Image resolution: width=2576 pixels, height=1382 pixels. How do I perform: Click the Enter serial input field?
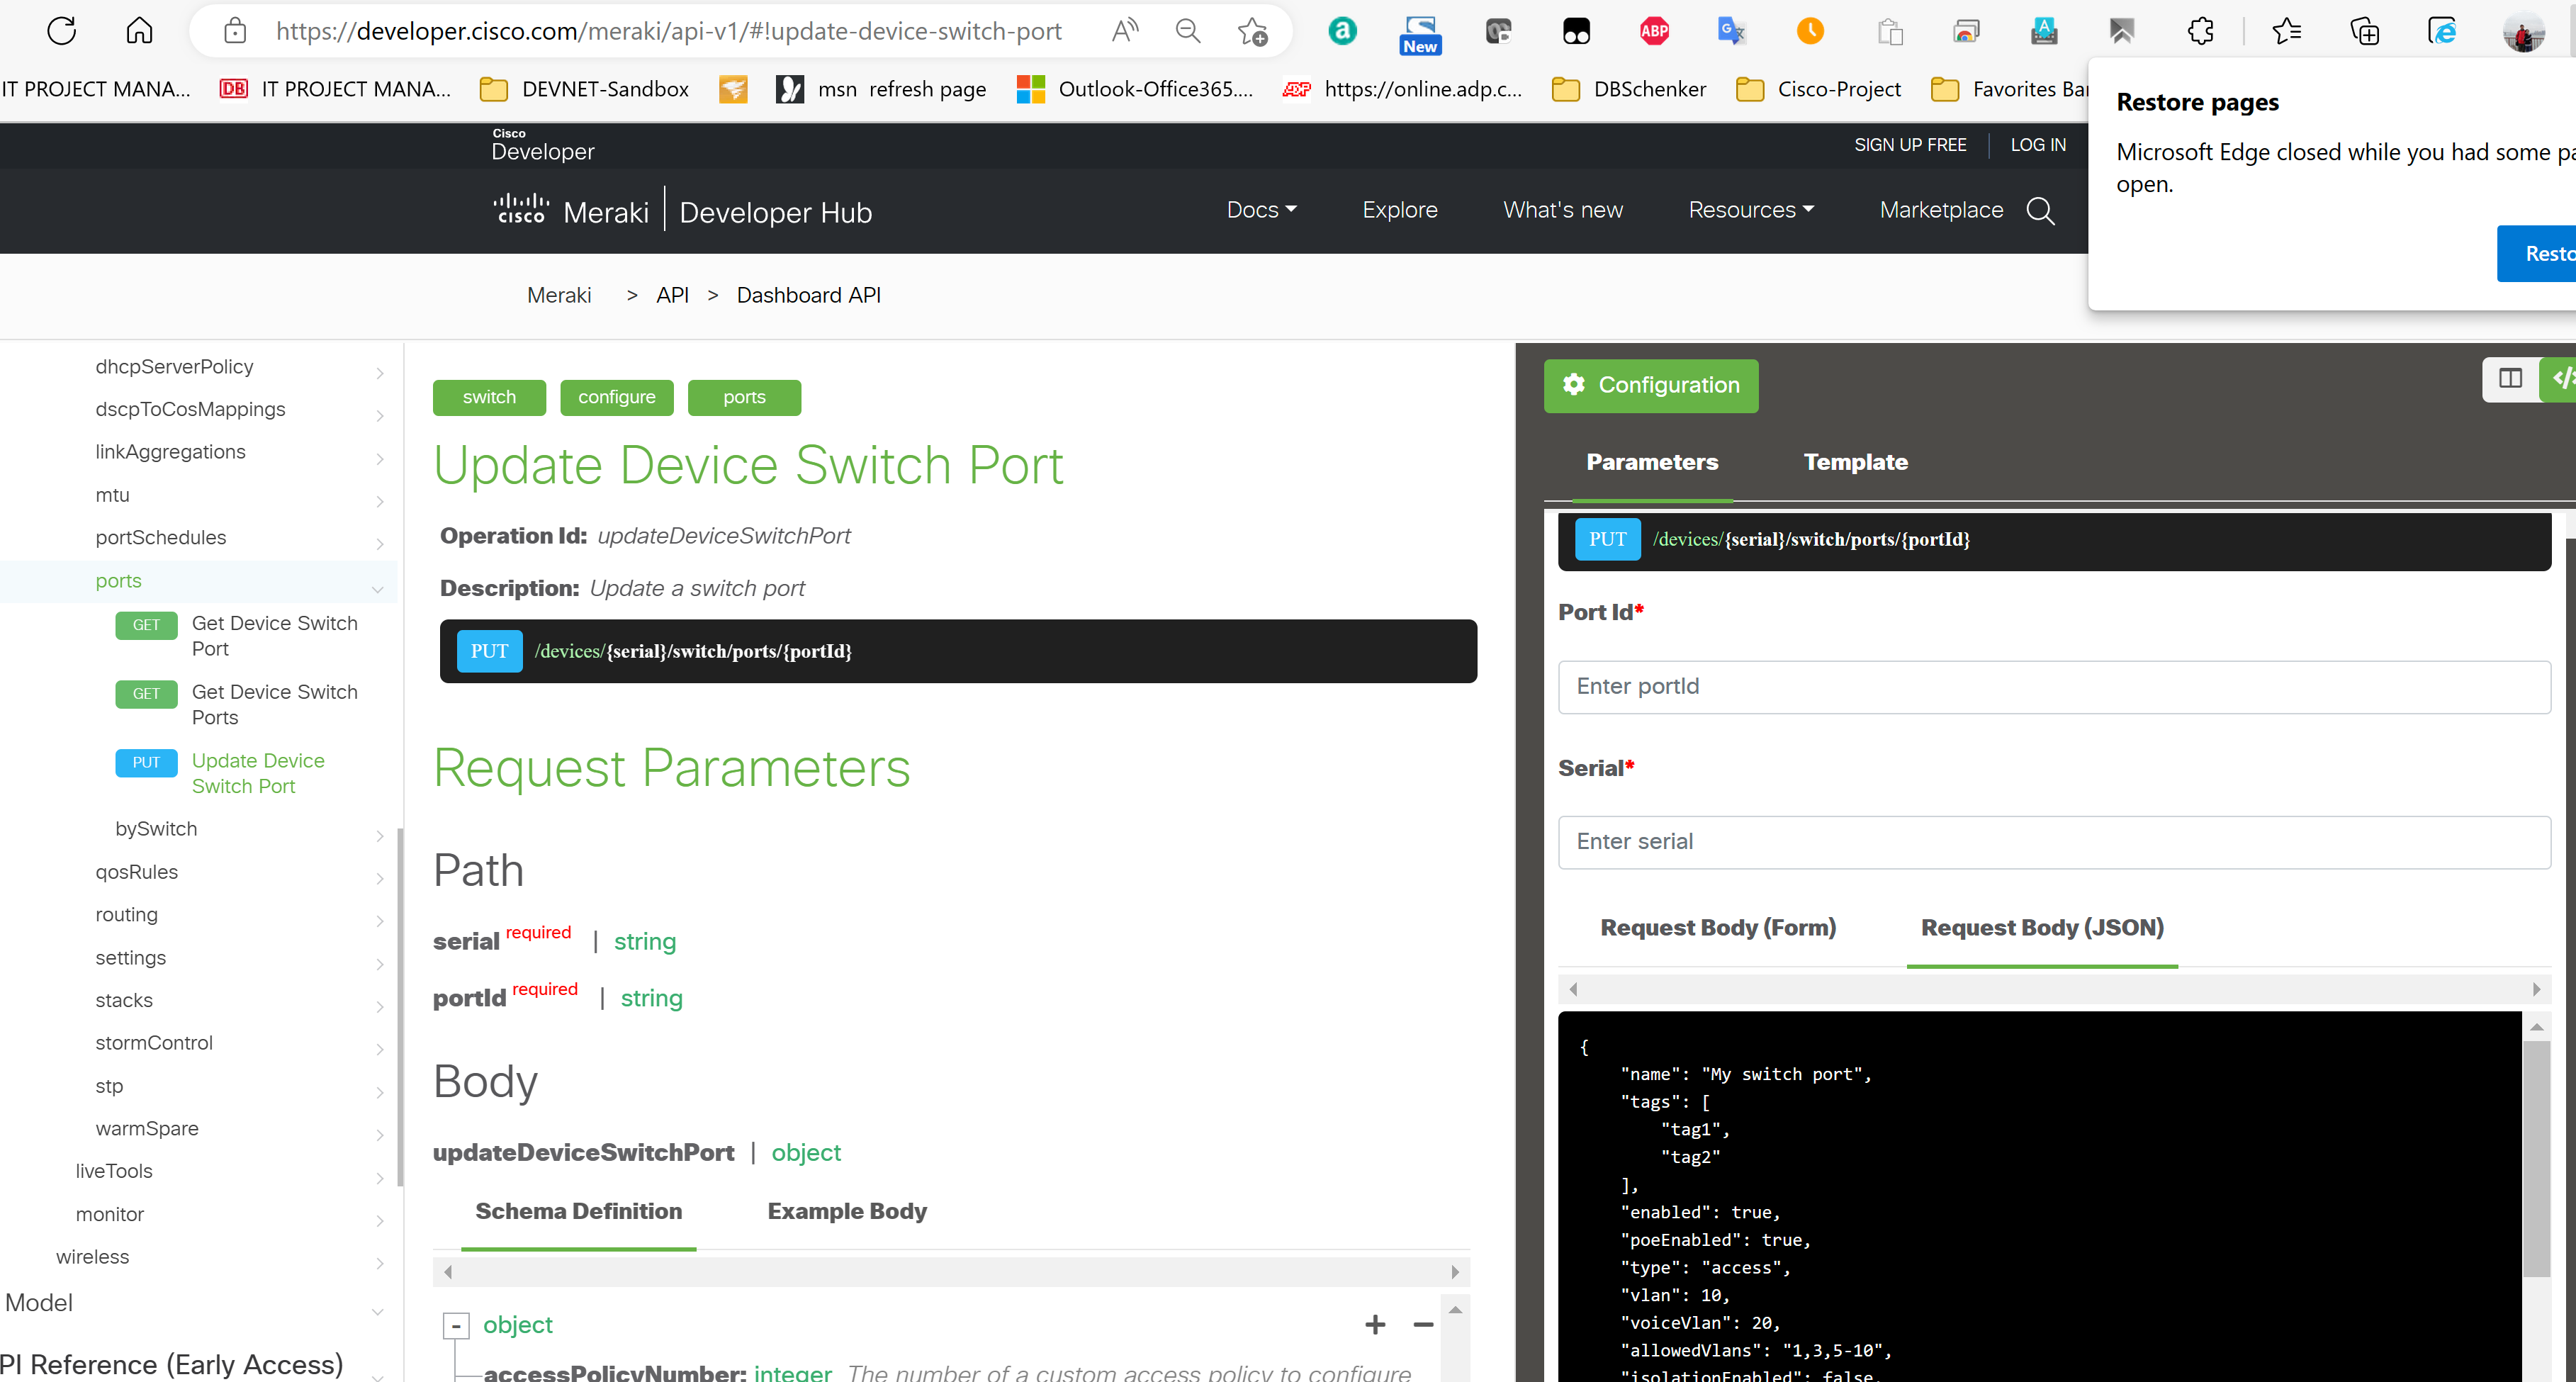coord(2053,842)
